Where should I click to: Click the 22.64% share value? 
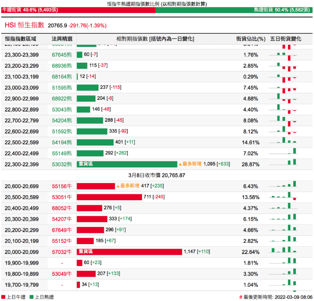coord(250,252)
